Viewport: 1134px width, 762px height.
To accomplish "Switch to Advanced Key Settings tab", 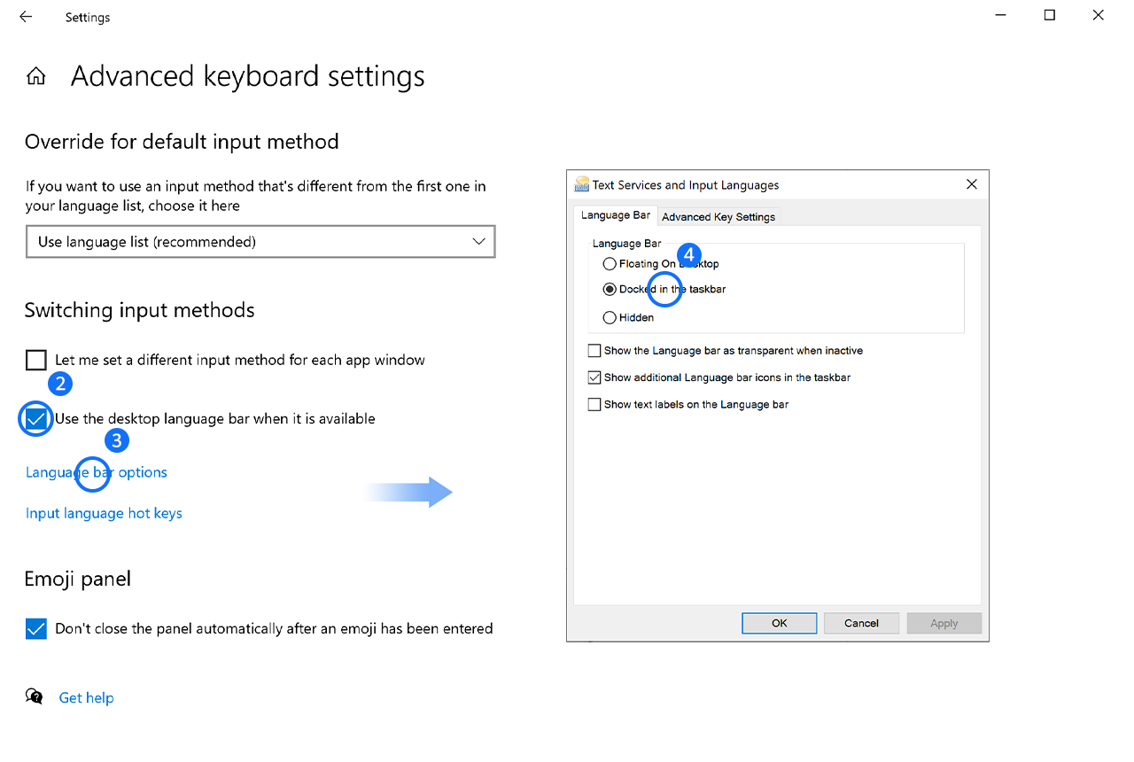I will [718, 217].
